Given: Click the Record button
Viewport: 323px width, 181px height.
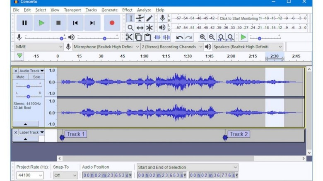Looking at the screenshot, I should [x=111, y=23].
